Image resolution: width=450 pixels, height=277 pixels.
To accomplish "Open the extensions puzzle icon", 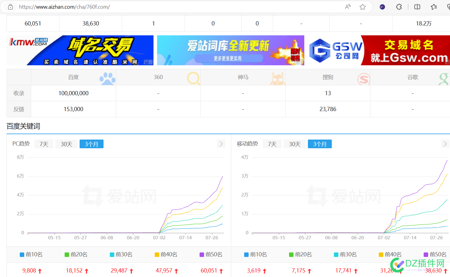I will [399, 7].
